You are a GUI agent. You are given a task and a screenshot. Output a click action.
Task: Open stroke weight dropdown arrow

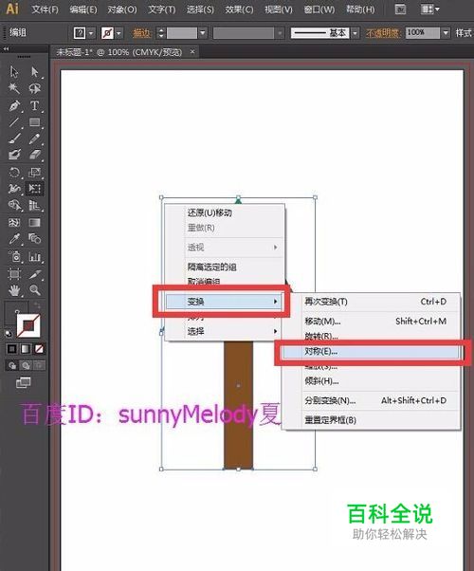tap(203, 33)
